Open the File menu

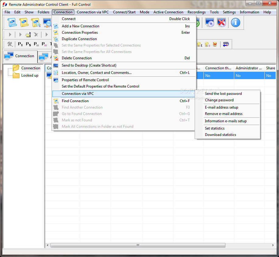(x=7, y=12)
